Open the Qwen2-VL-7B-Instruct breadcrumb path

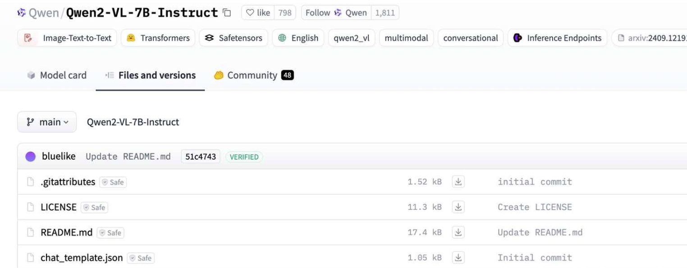coord(133,122)
